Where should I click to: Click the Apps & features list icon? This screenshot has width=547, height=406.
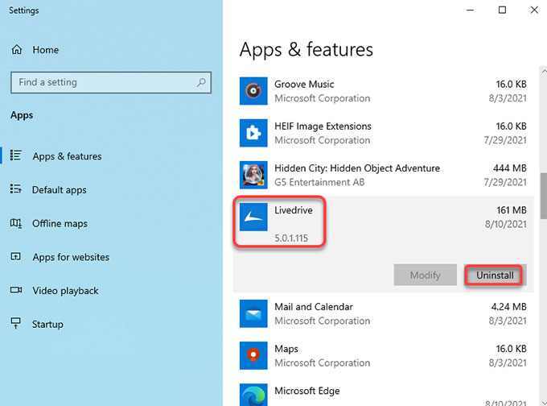click(x=16, y=155)
